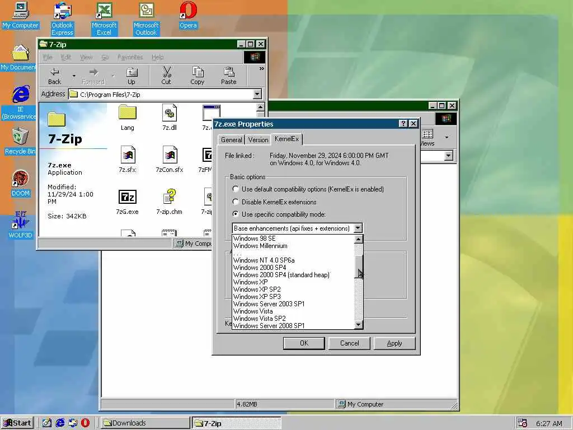Screen dimensions: 573x430
Task: Open Microsoft Outlook desktop shortcut
Action: pyautogui.click(x=146, y=19)
